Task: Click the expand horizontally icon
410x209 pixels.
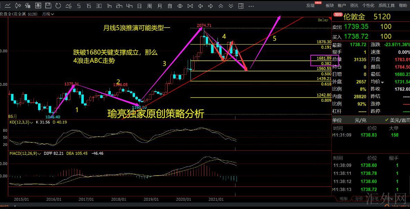Action: [x=180, y=6]
